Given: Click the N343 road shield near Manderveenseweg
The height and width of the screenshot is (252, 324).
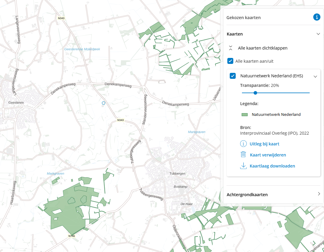Looking at the screenshot, I should click(121, 120).
